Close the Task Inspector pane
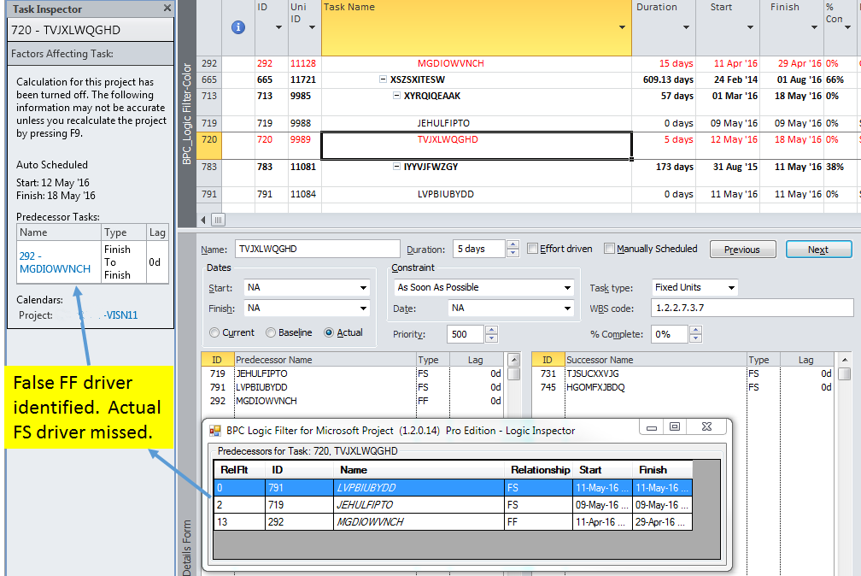This screenshot has height=576, width=861. coord(167,9)
